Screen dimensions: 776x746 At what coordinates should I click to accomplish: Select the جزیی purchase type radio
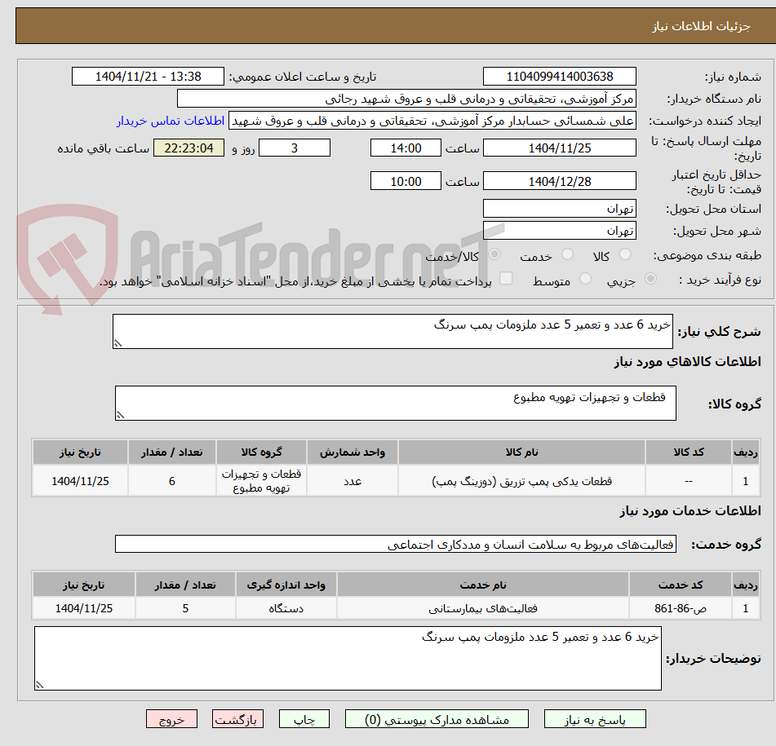[x=651, y=279]
